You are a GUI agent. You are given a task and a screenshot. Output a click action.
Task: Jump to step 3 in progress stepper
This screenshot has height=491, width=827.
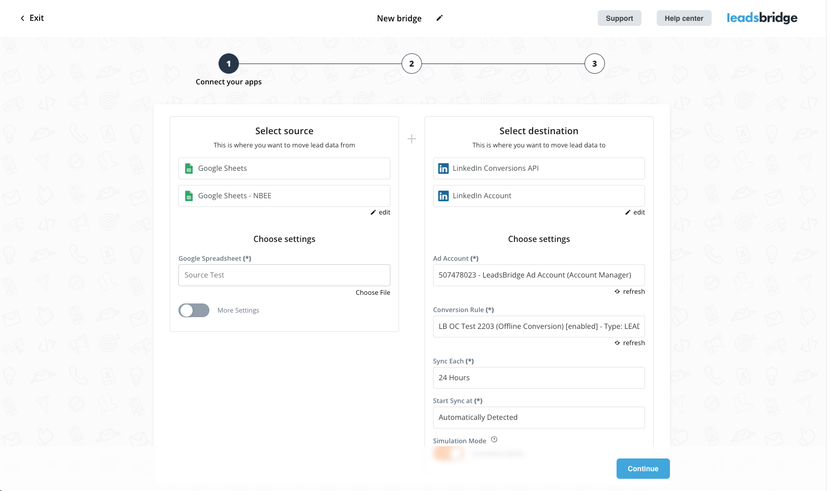[x=594, y=64]
